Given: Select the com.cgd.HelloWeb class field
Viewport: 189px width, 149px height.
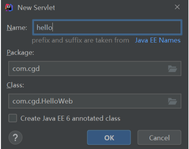Looking at the screenshot, I should click(88, 101).
